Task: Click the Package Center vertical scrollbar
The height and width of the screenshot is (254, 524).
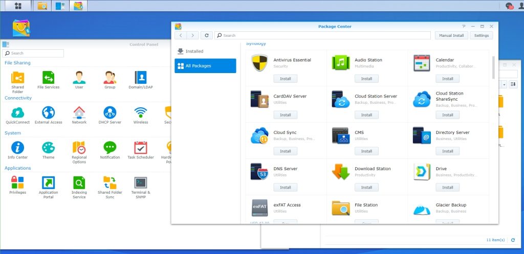Action: (x=493, y=66)
